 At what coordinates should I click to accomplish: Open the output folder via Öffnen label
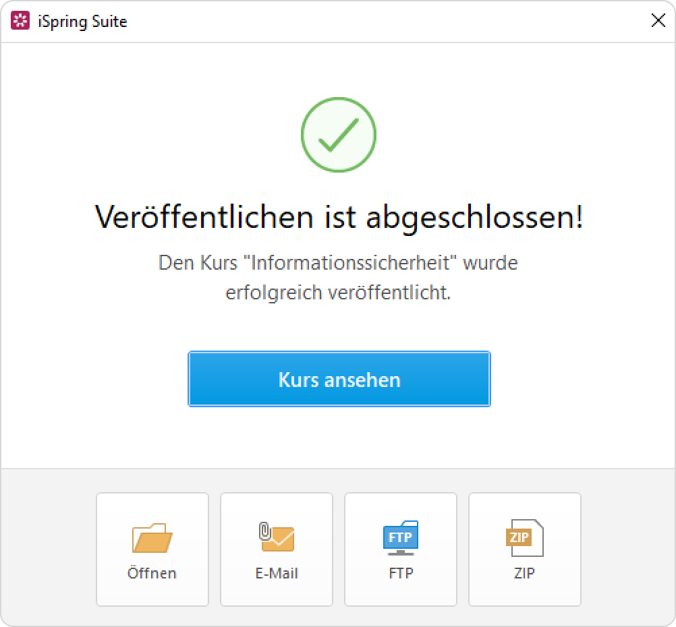pos(152,572)
